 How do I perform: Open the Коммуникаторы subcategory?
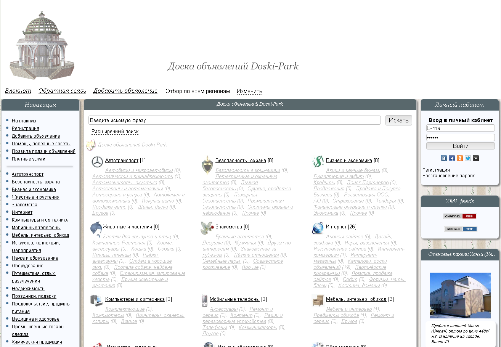pyautogui.click(x=258, y=328)
